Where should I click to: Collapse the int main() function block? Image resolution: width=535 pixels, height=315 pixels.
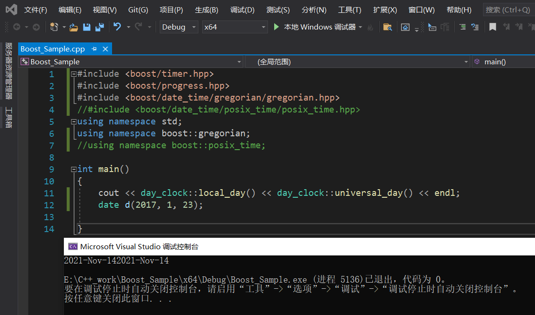74,170
